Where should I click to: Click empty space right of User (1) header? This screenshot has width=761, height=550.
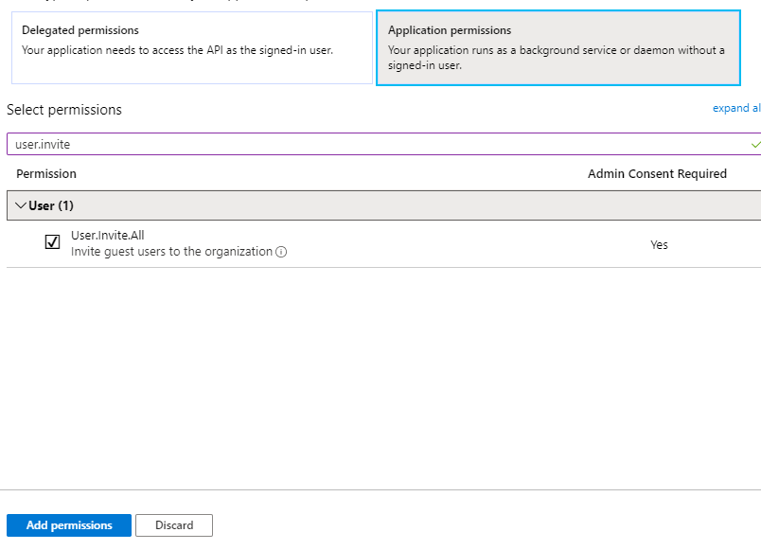coord(417,205)
